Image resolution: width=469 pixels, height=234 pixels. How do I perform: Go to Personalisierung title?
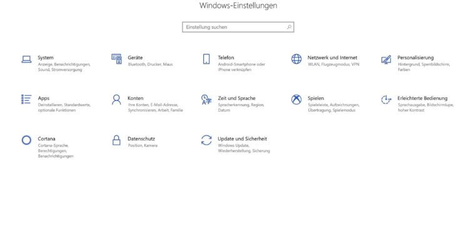[415, 57]
